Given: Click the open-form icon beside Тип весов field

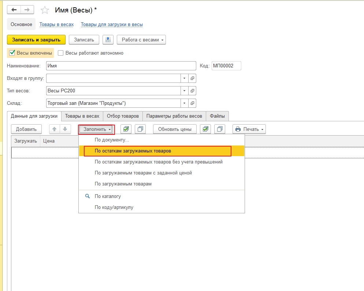Looking at the screenshot, I should pos(193,91).
